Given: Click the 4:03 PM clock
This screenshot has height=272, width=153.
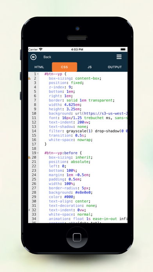Looking at the screenshot, I should point(77,50).
